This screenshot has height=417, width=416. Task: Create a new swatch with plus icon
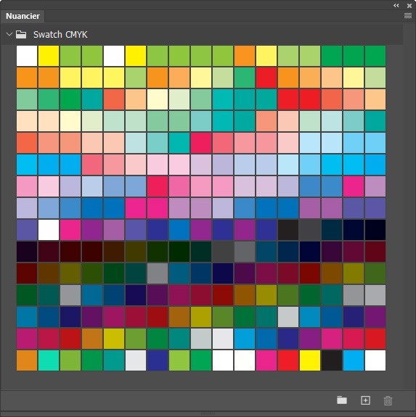click(365, 400)
